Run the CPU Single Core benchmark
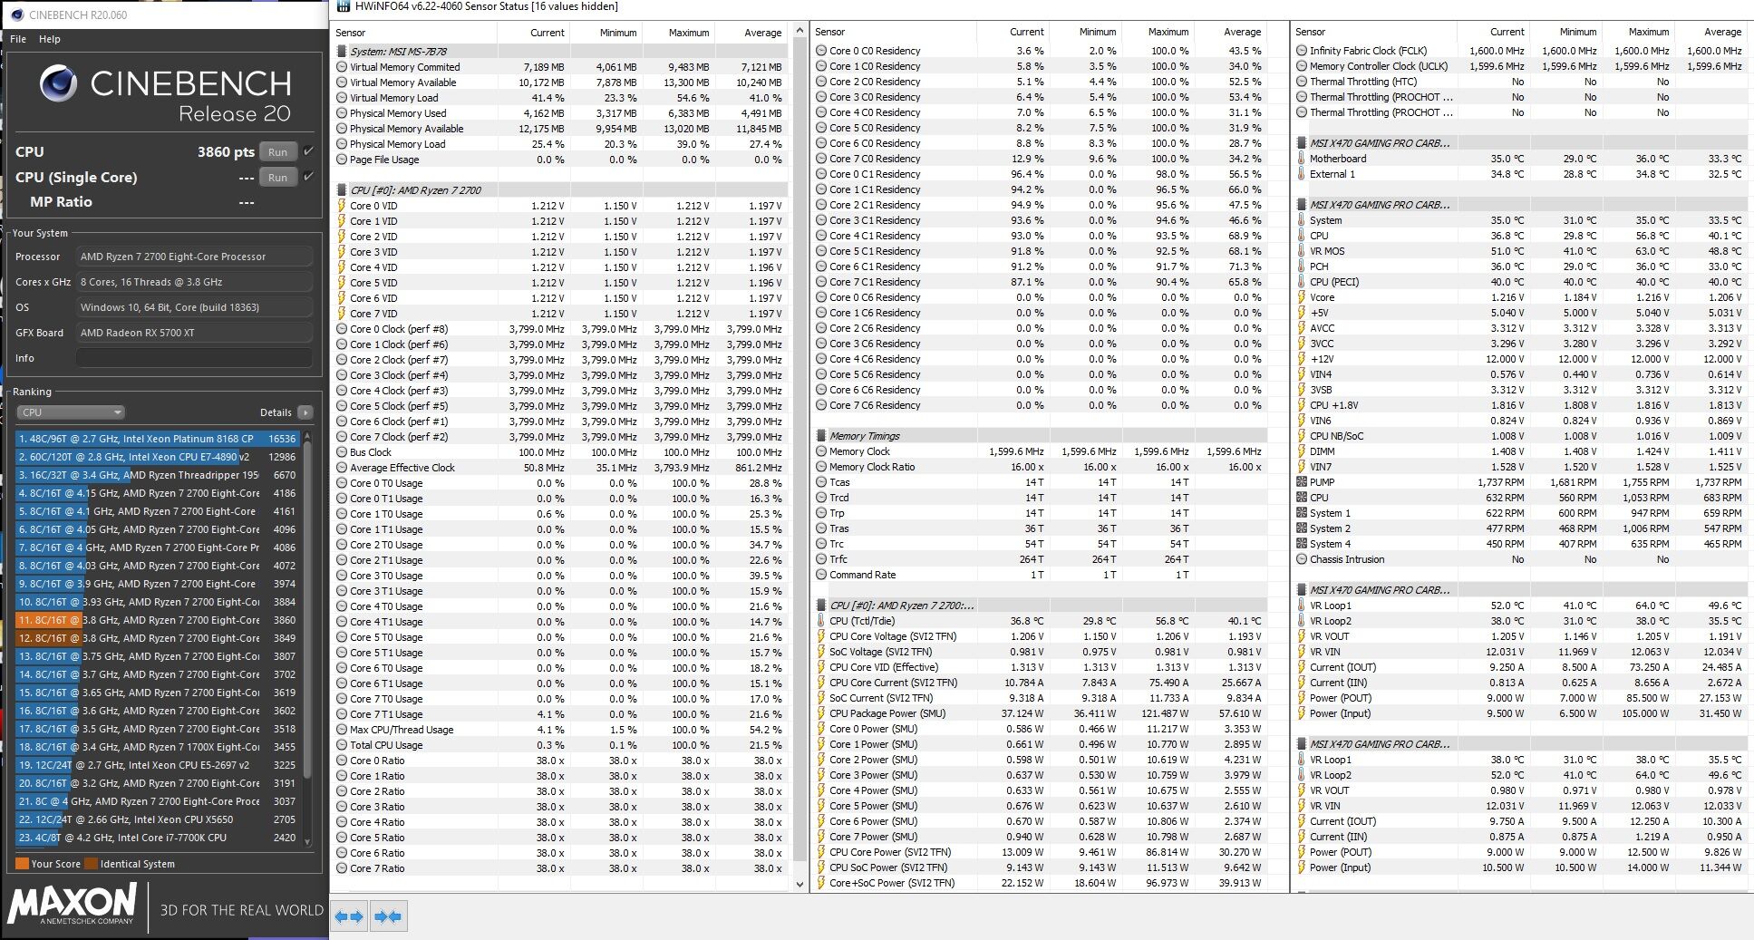This screenshot has width=1754, height=940. (278, 178)
